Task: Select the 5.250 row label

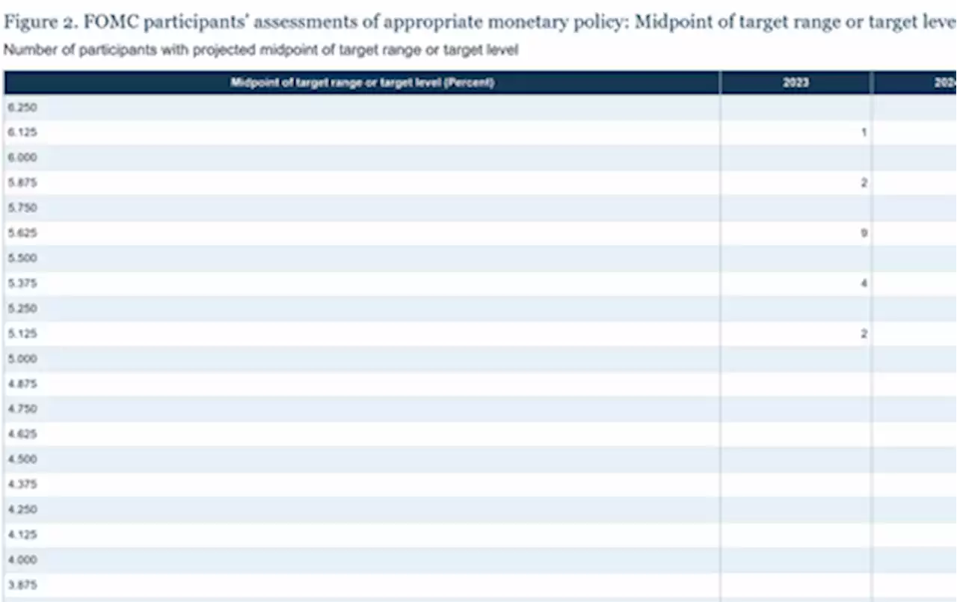Action: pyautogui.click(x=22, y=308)
